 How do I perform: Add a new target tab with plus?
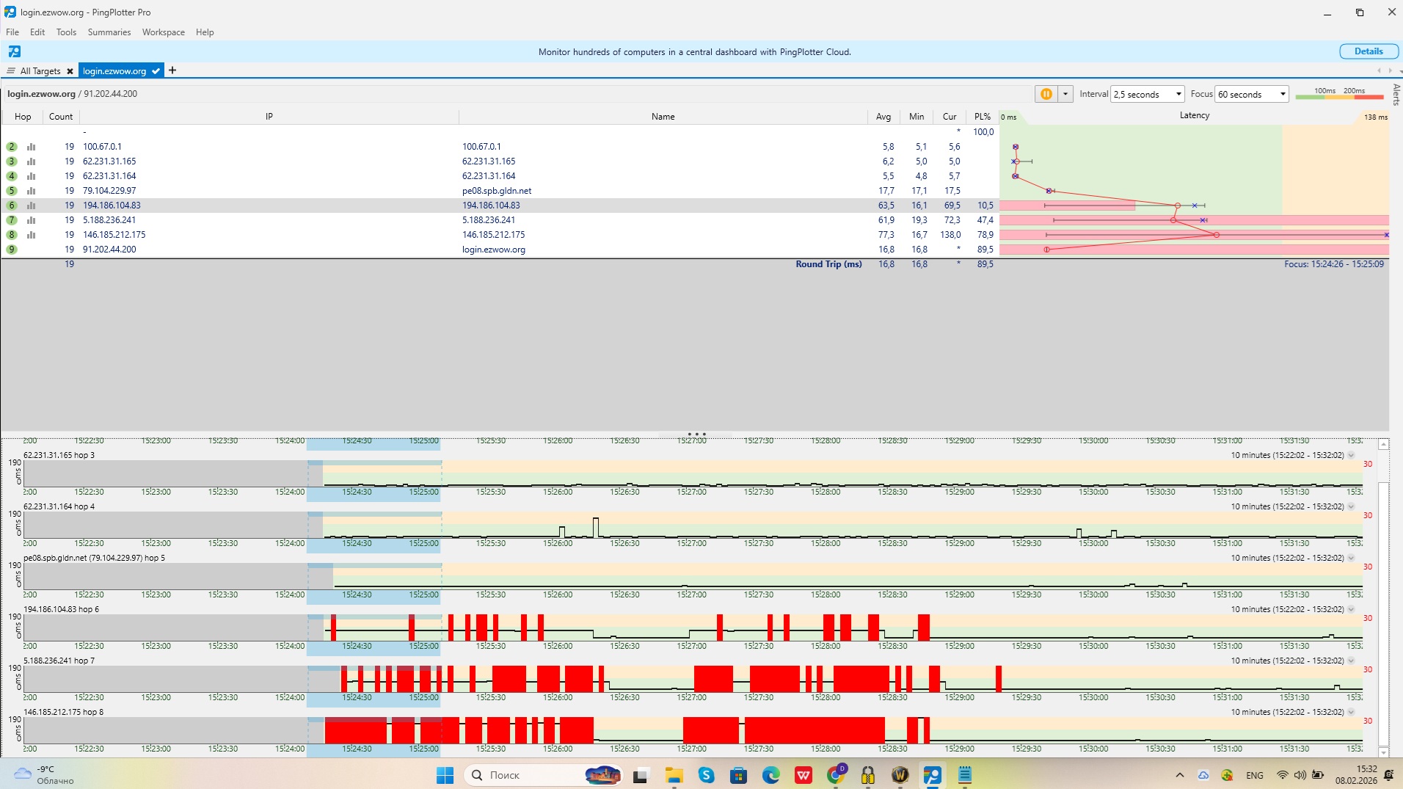point(172,70)
